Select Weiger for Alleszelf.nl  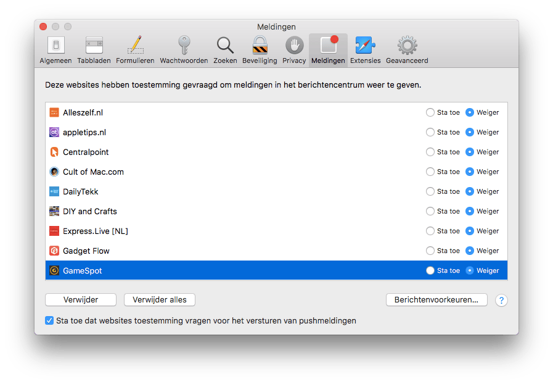[469, 112]
